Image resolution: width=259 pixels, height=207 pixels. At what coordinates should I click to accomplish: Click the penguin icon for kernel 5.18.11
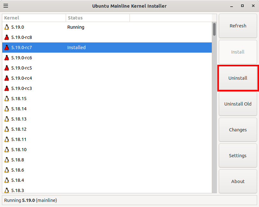pos(7,139)
